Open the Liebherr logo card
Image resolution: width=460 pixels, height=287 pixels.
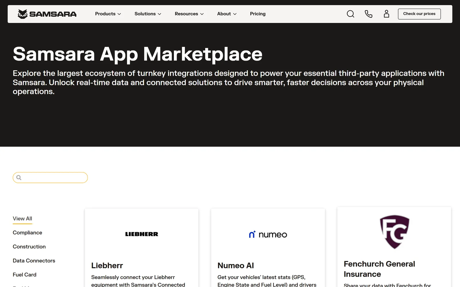coord(142,234)
